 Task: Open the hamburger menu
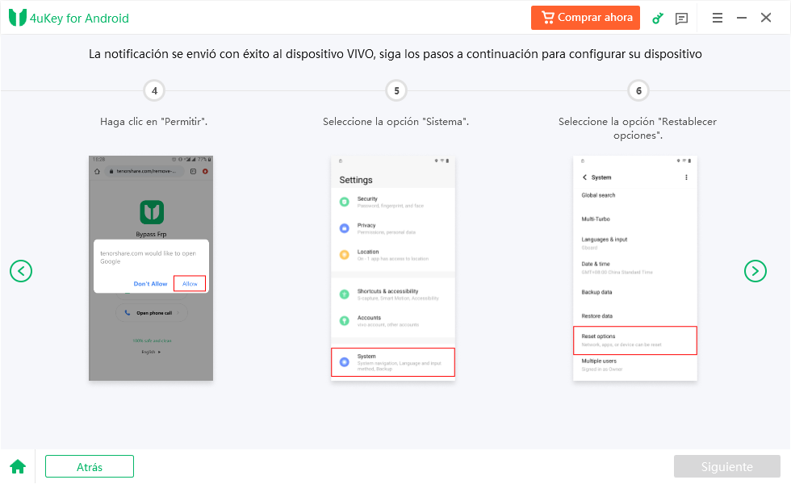(x=717, y=18)
